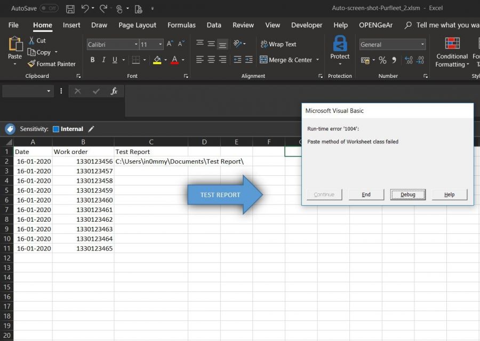Increase font size with the larger A icon
This screenshot has width=480, height=341.
point(170,44)
